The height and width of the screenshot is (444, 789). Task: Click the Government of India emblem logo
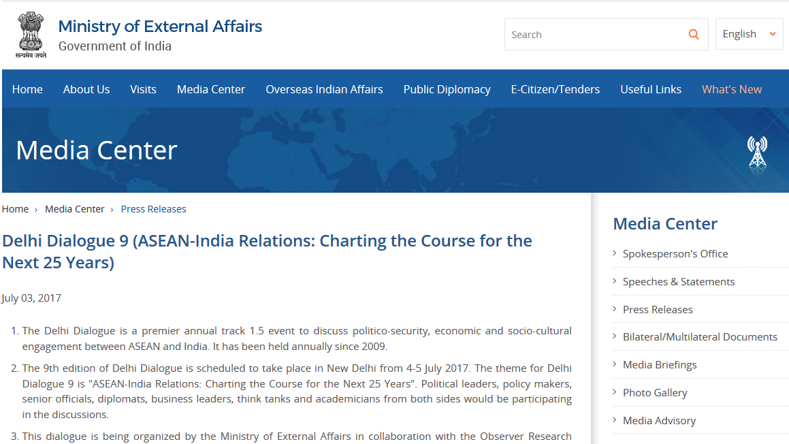tap(31, 35)
